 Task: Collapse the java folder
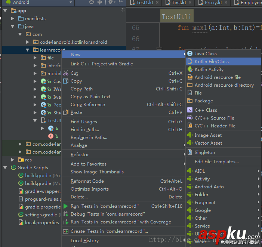13,27
